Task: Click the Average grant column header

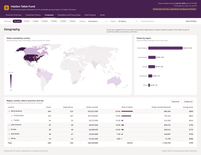Action: [188, 107]
